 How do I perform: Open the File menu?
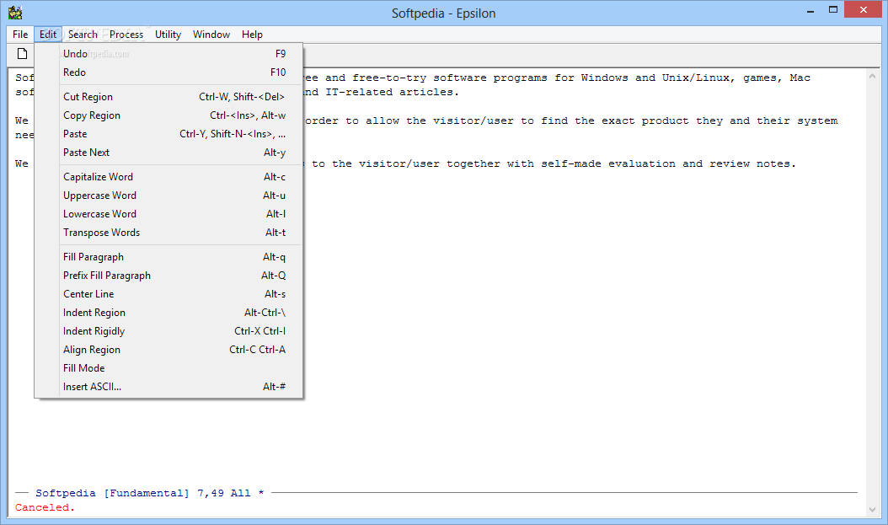click(x=20, y=35)
